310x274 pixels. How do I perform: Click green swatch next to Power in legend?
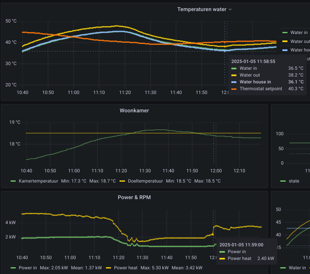13,268
